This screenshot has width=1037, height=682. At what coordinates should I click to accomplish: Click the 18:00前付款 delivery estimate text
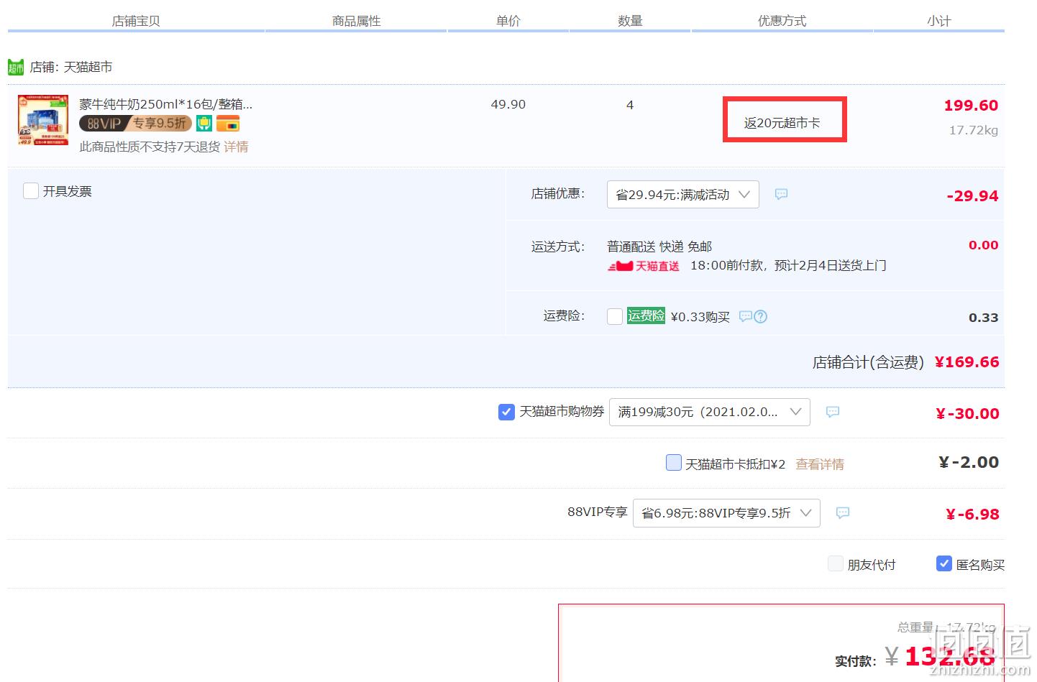point(788,265)
